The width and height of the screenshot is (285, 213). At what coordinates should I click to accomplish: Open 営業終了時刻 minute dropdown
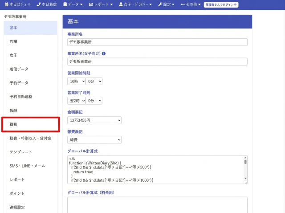click(x=94, y=101)
